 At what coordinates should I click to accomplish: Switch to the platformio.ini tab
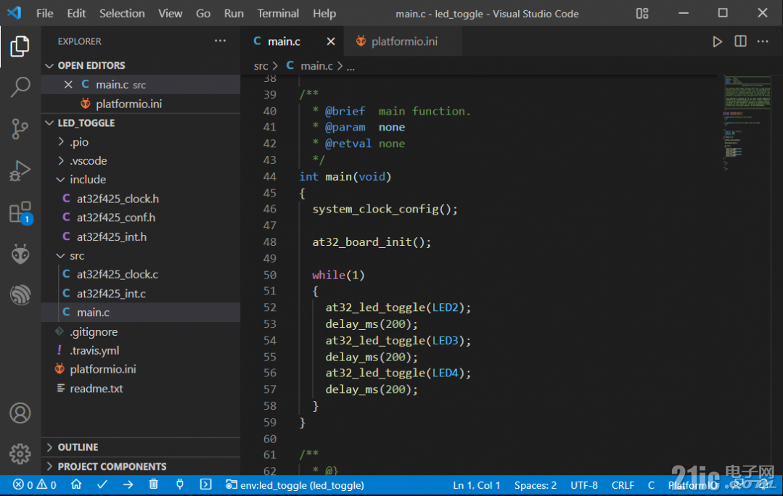403,41
